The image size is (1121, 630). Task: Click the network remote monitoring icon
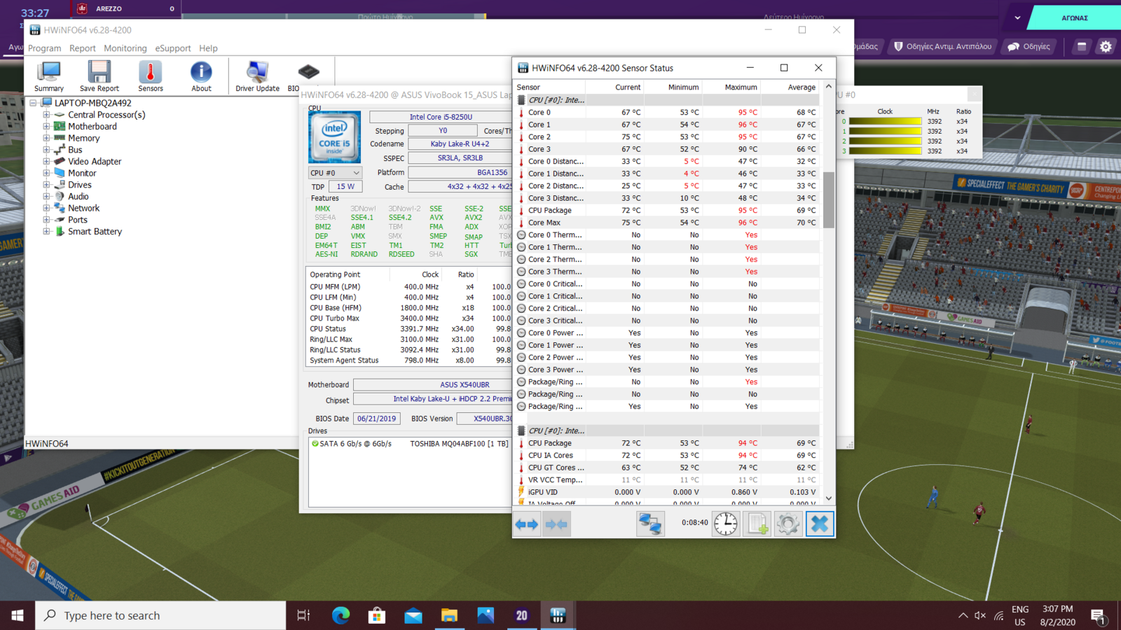point(650,524)
